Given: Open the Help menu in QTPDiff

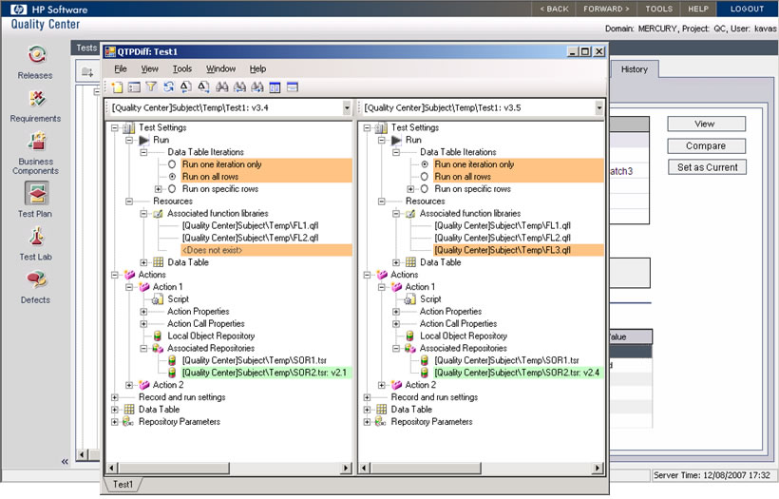Looking at the screenshot, I should (x=257, y=68).
